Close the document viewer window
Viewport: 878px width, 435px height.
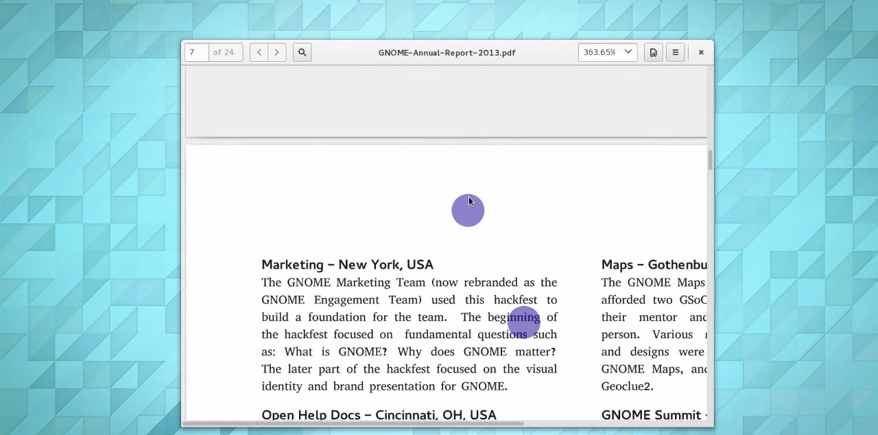(x=701, y=52)
